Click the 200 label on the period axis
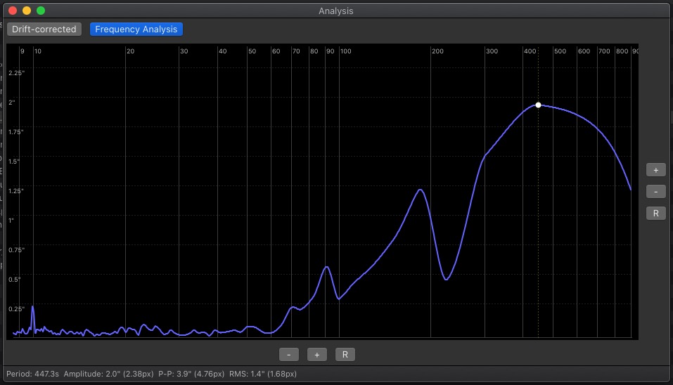Viewport: 673px width, 385px height. coord(438,51)
